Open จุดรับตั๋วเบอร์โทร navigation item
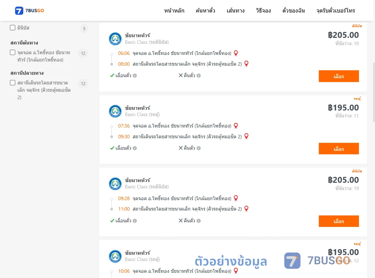 click(335, 10)
